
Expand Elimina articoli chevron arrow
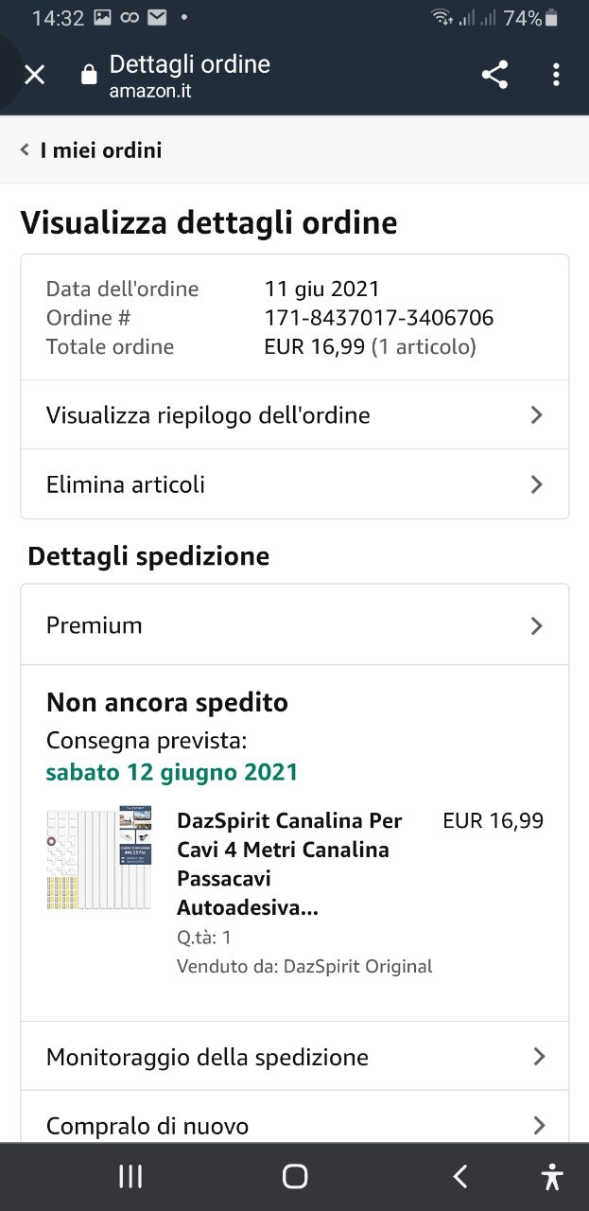[536, 484]
